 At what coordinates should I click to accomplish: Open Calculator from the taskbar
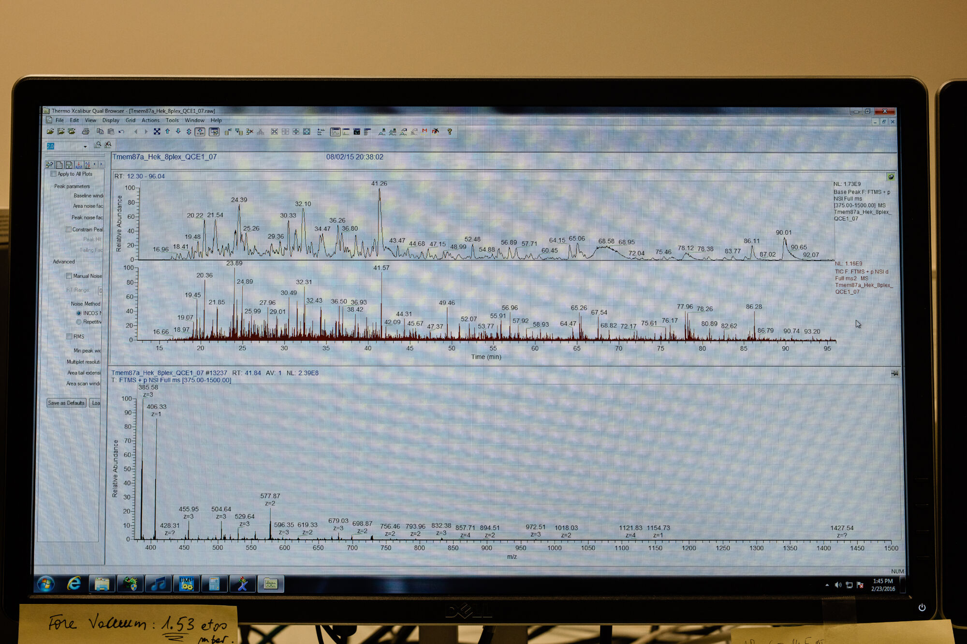click(x=214, y=585)
